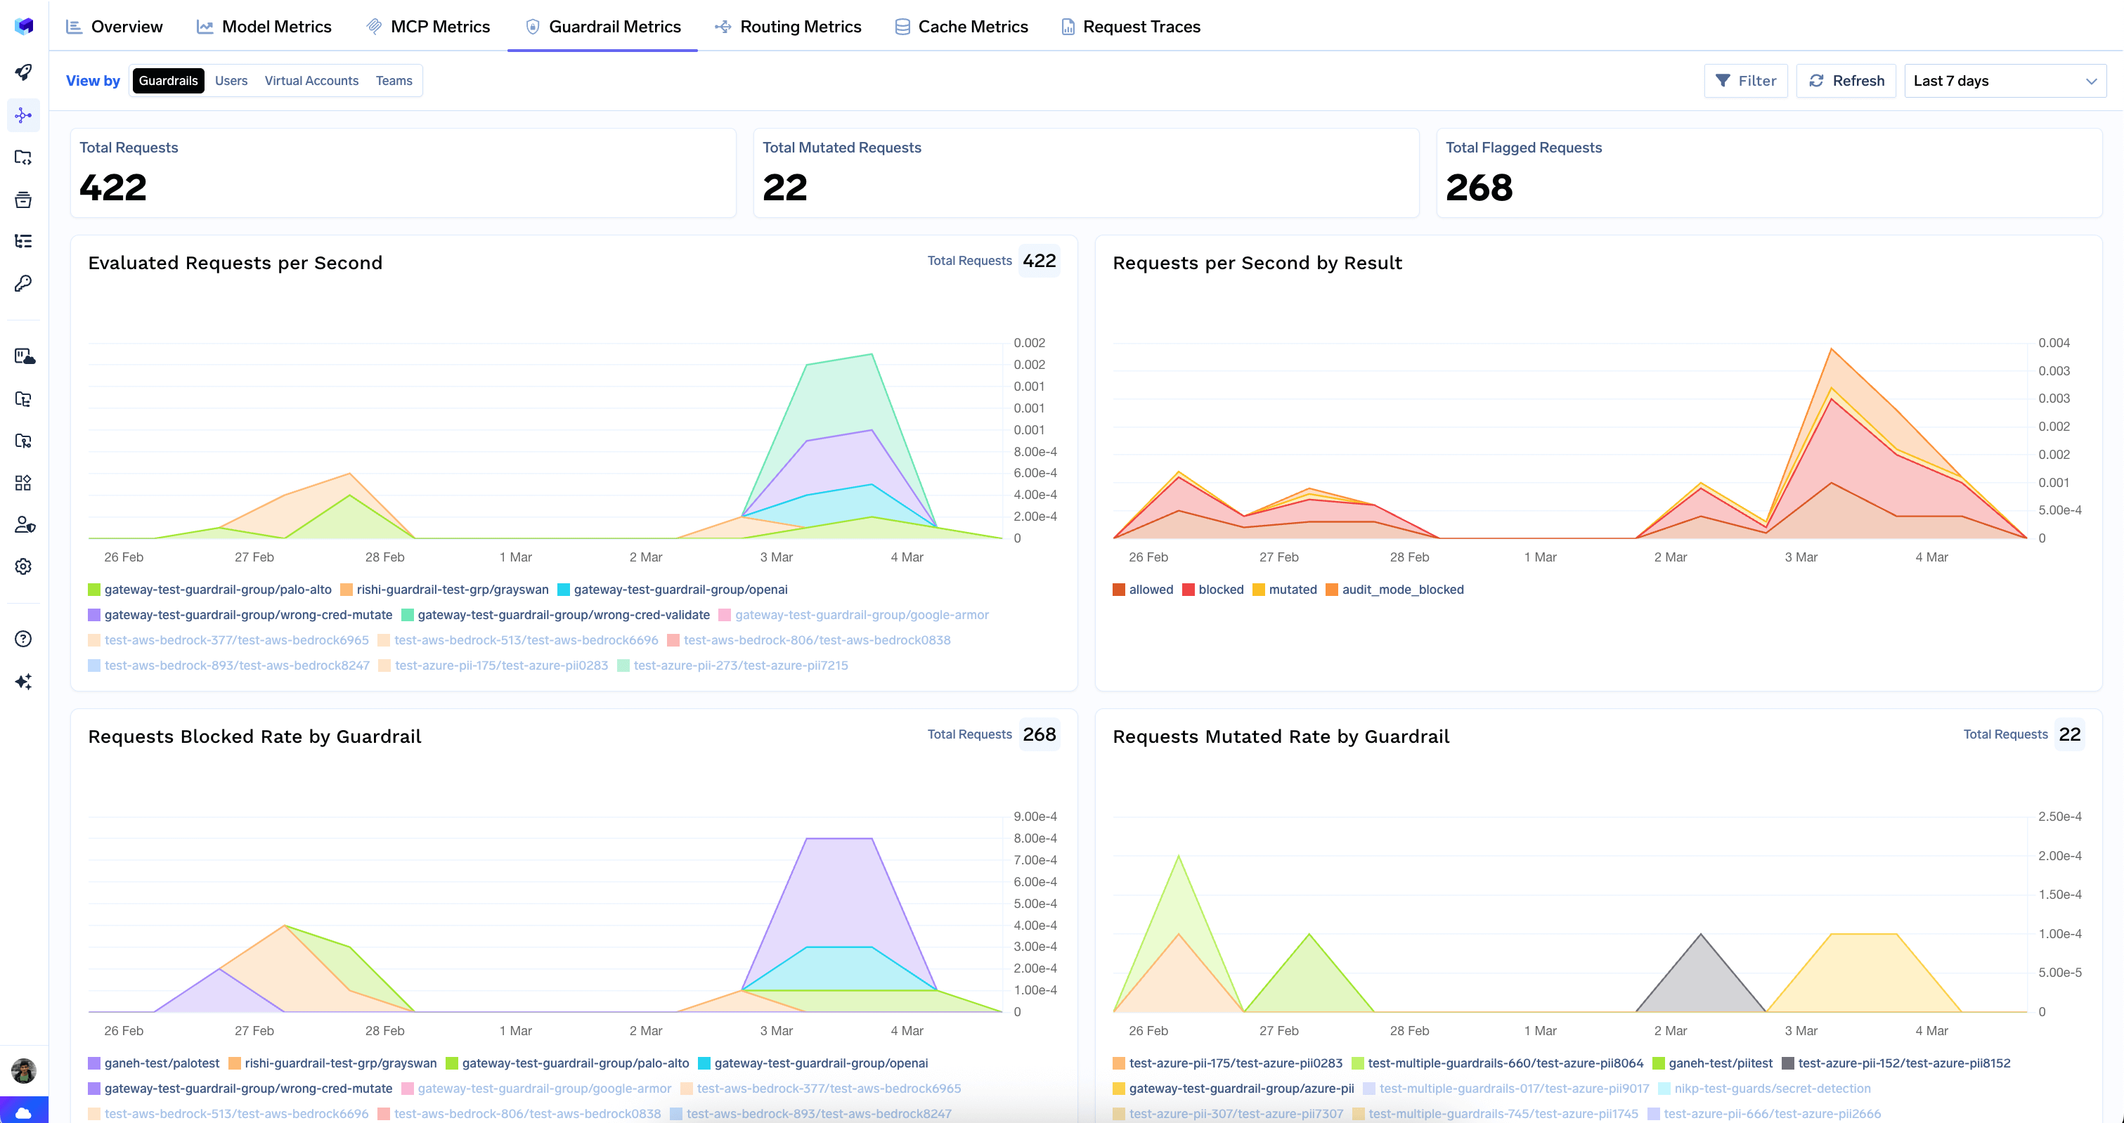Open the help question mark icon
This screenshot has height=1123, width=2124.
pyautogui.click(x=23, y=638)
